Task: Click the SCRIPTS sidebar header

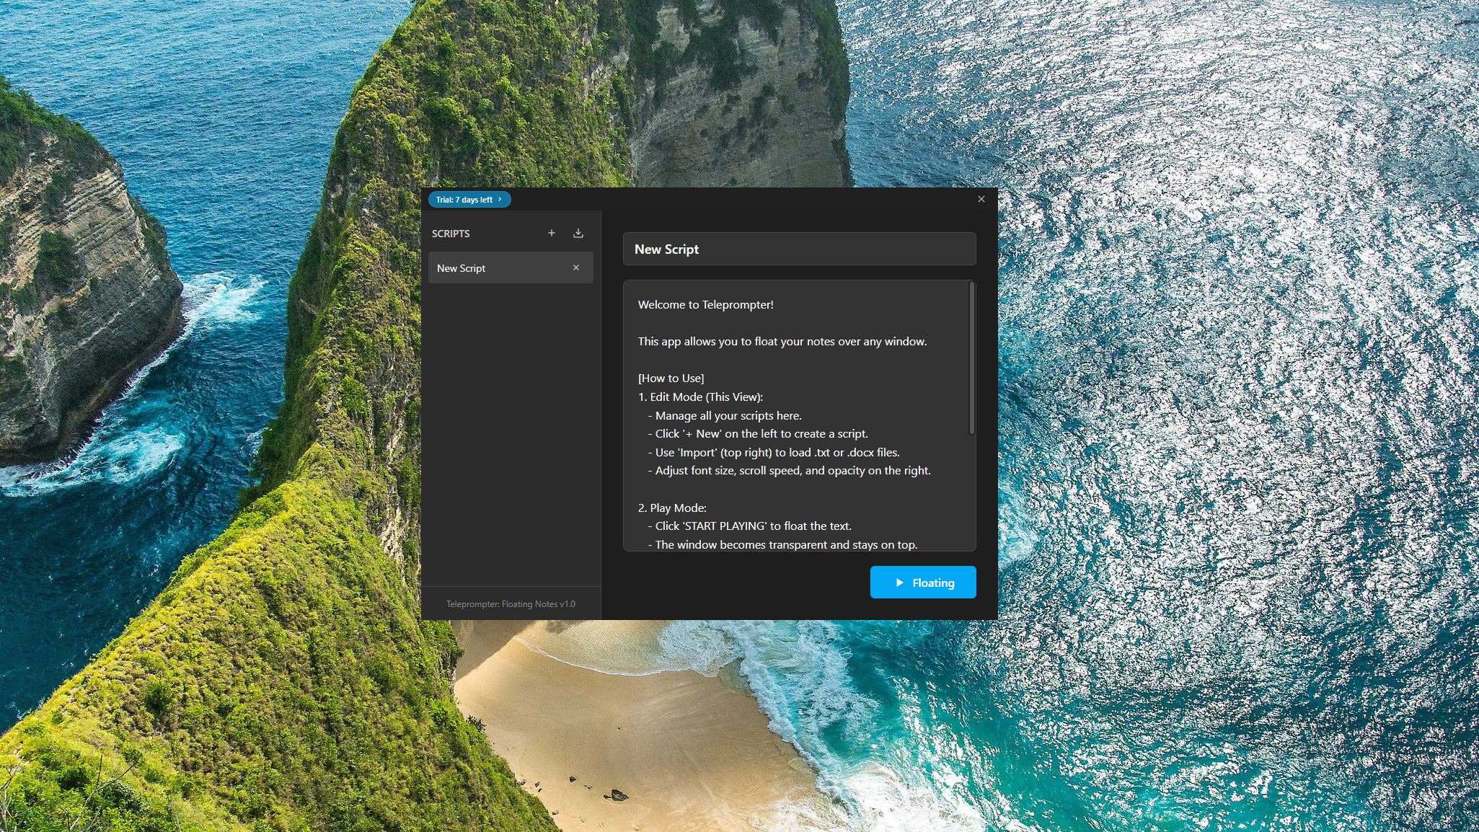Action: tap(451, 234)
